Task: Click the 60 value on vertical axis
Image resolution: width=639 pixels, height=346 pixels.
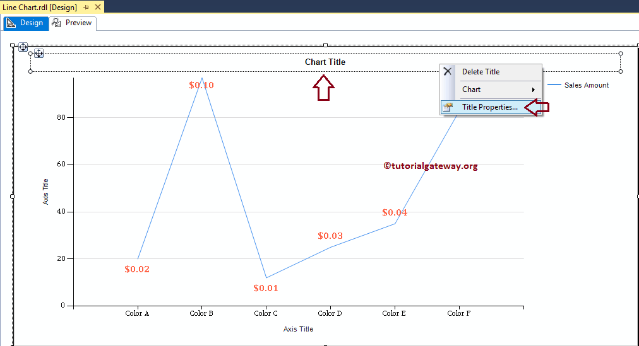Action: coord(61,164)
